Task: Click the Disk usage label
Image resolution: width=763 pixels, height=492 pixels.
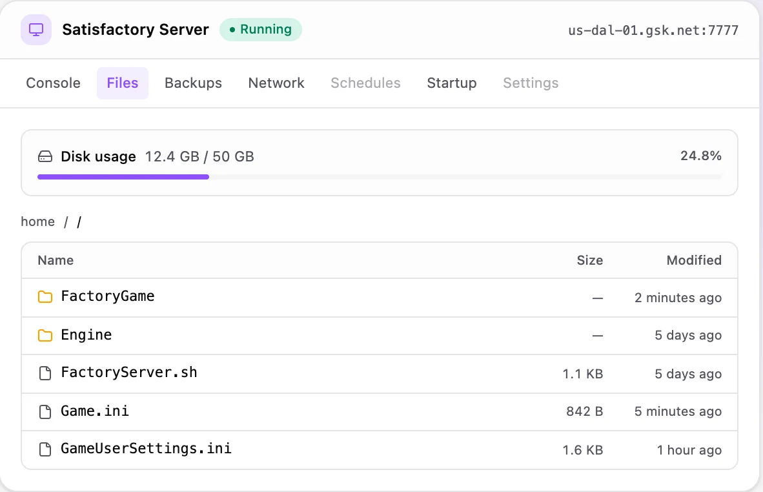Action: (98, 157)
